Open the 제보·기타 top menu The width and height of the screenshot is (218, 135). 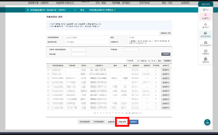167,3
